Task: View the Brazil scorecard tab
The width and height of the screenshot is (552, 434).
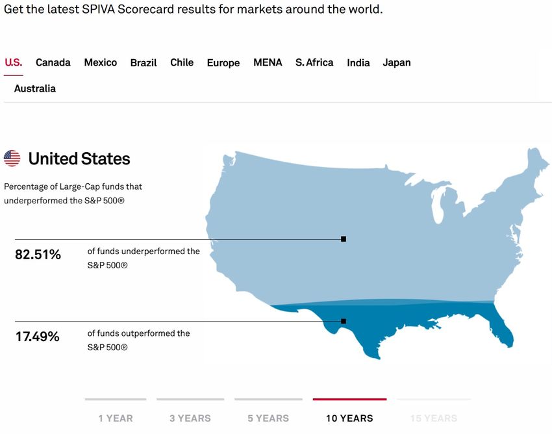Action: point(144,63)
